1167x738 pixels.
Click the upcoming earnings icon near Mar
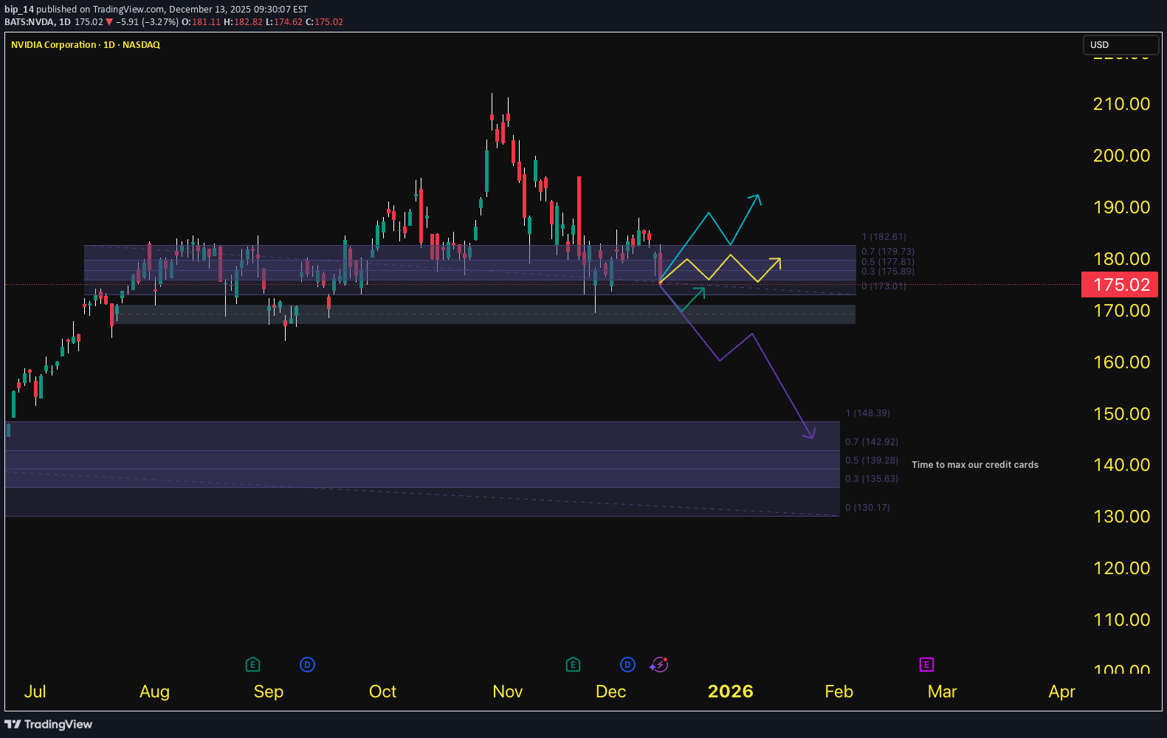click(x=926, y=665)
